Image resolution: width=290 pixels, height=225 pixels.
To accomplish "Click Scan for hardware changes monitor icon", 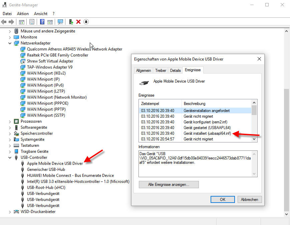I will pyautogui.click(x=60, y=22).
